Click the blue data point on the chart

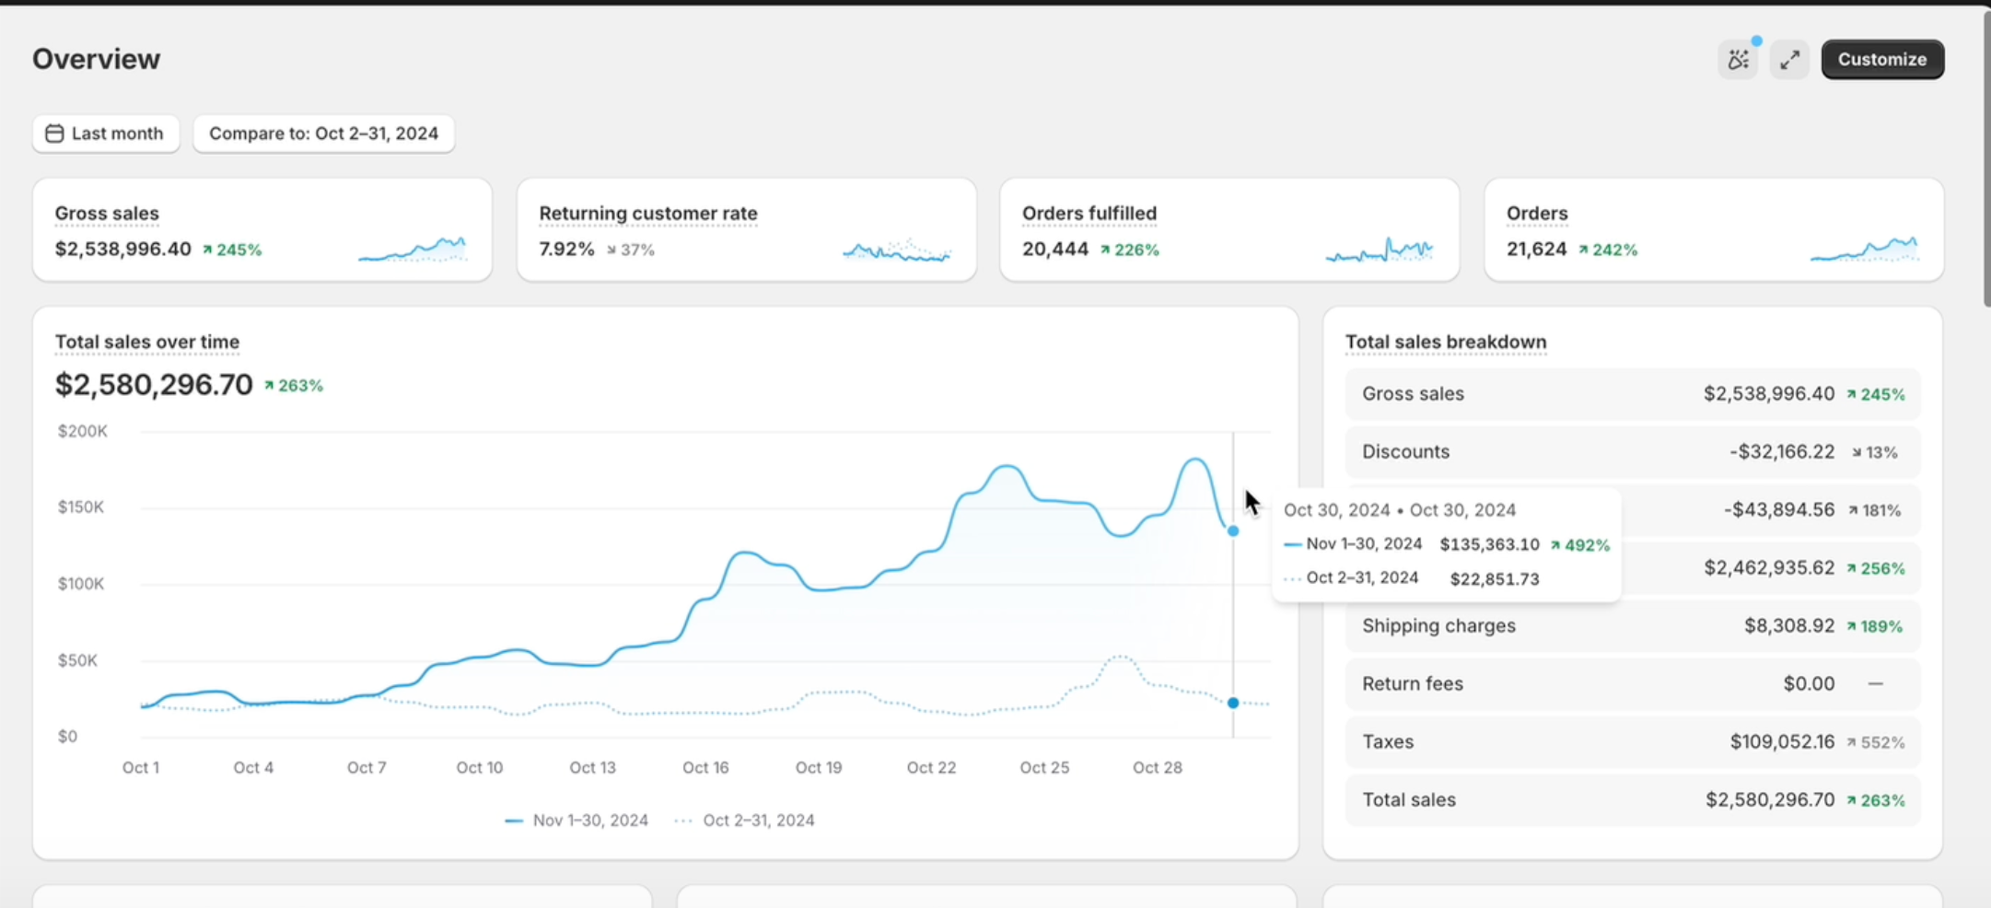point(1232,530)
